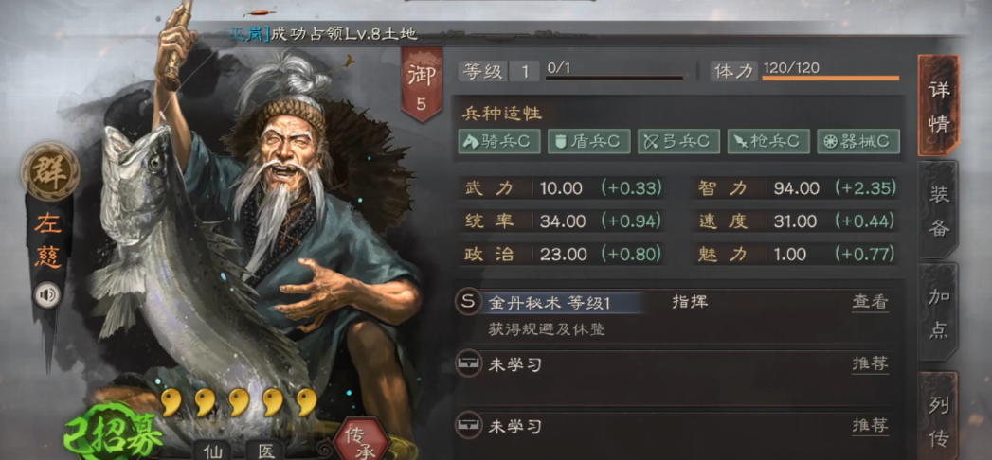992x460 pixels.
Task: Open the 加点 attribute points tab
Action: click(x=939, y=312)
